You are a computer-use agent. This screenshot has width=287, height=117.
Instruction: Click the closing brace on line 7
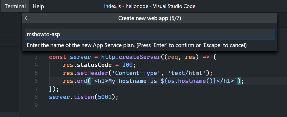pyautogui.click(x=51, y=89)
